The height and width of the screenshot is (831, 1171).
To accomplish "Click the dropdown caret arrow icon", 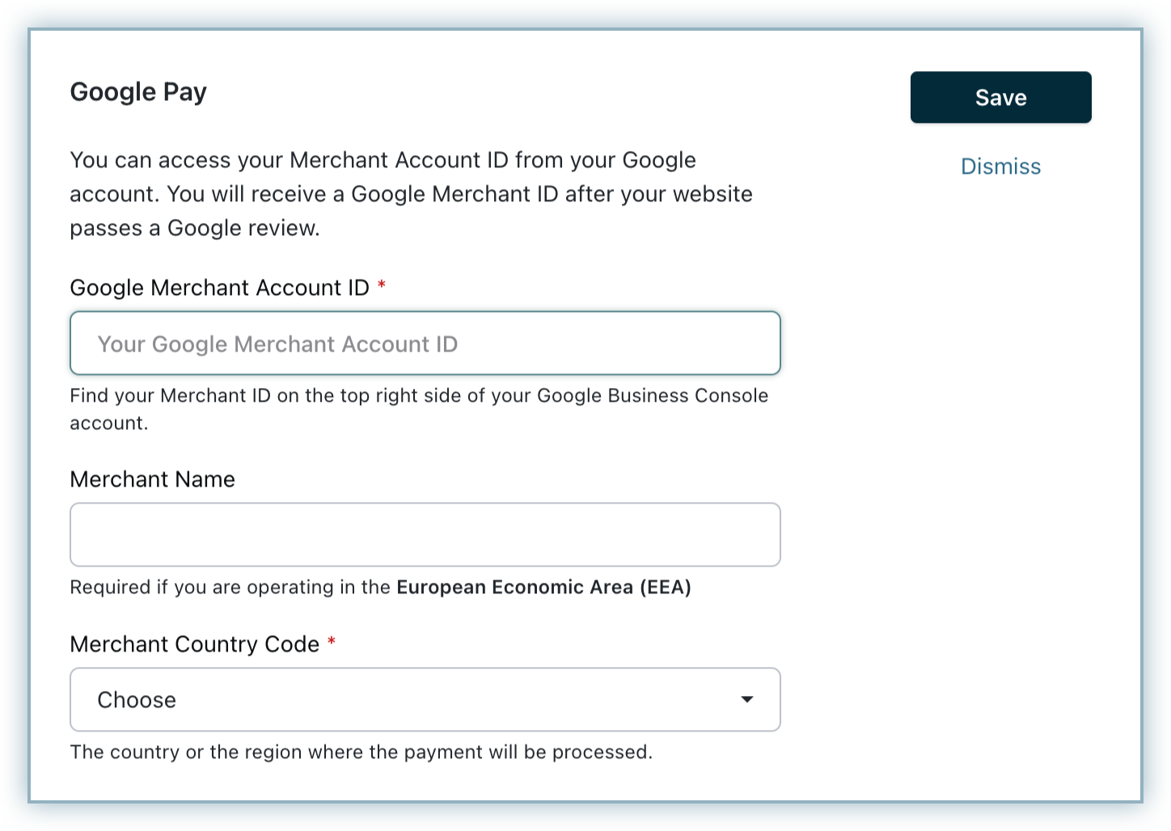I will 747,700.
